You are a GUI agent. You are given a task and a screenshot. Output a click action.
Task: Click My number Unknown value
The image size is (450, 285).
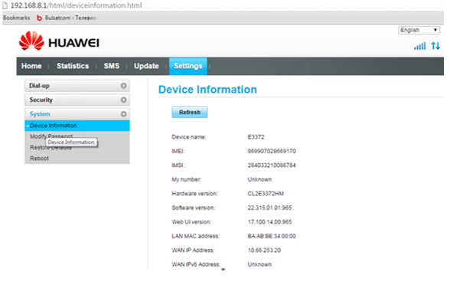click(x=259, y=179)
